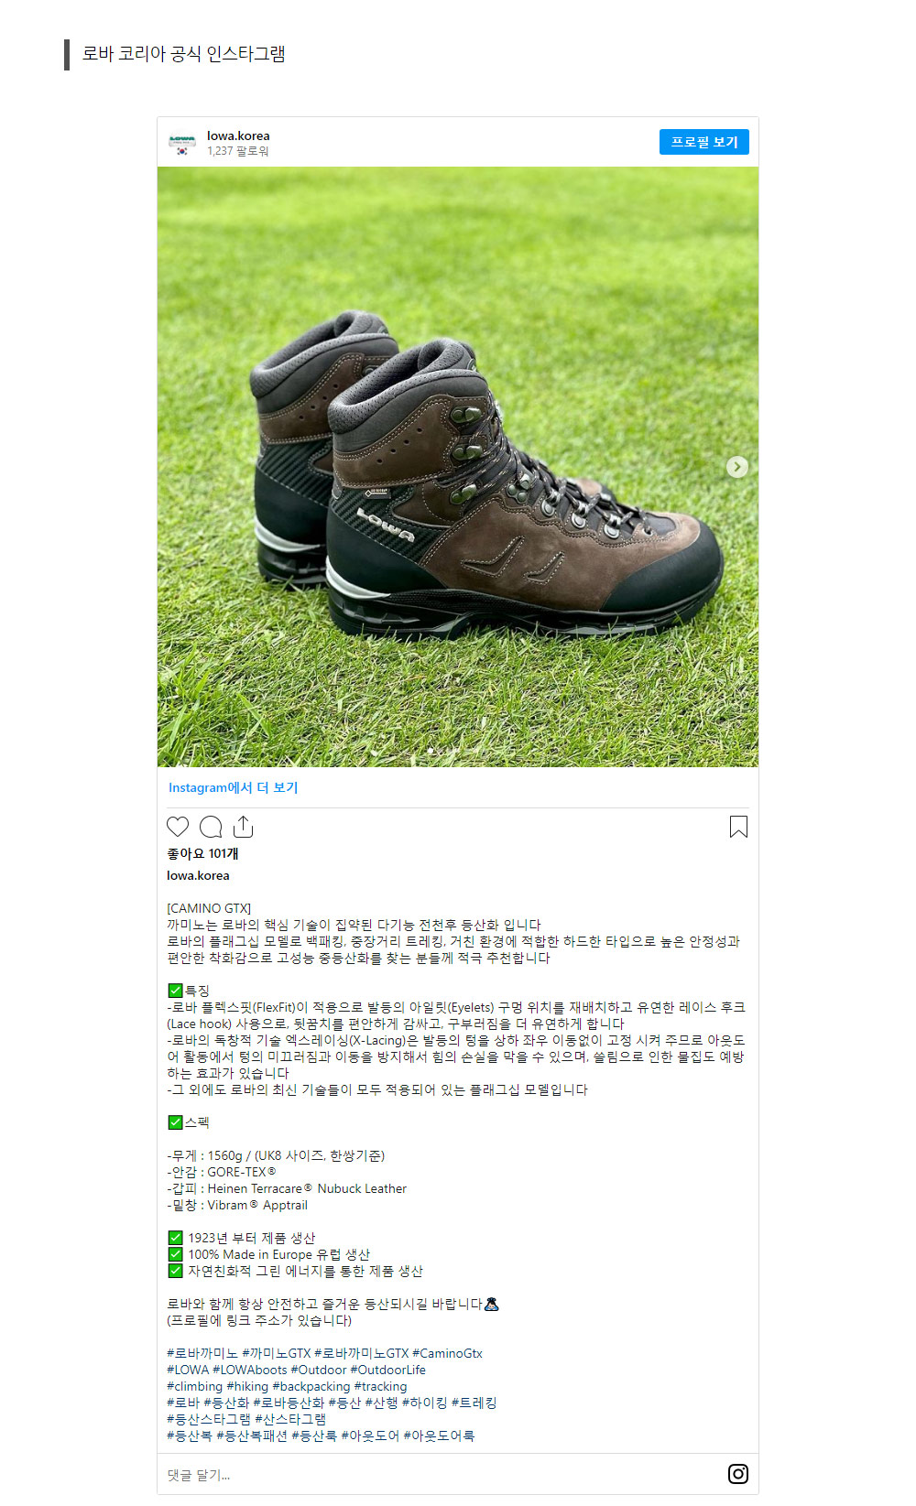
Task: Open the #hiking hashtag
Action: pos(247,1386)
